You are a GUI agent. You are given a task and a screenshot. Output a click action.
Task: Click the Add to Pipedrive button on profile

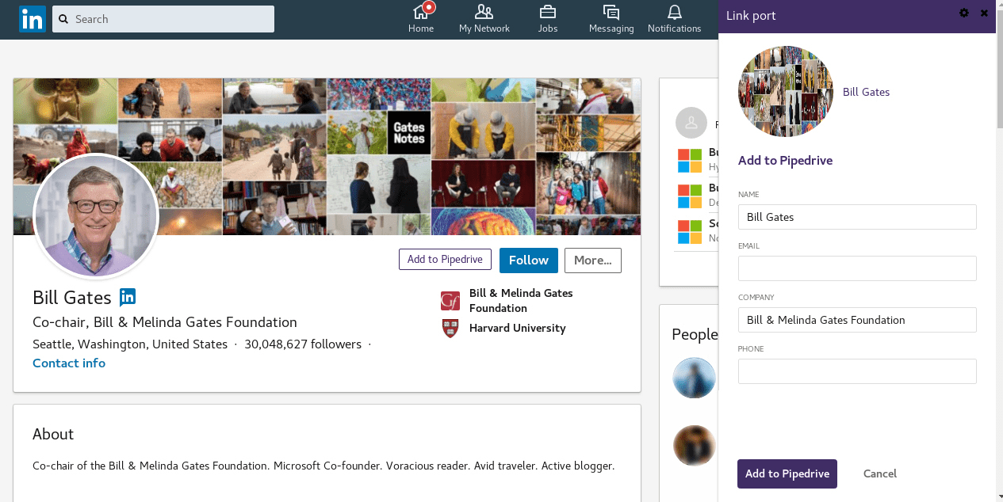445,259
